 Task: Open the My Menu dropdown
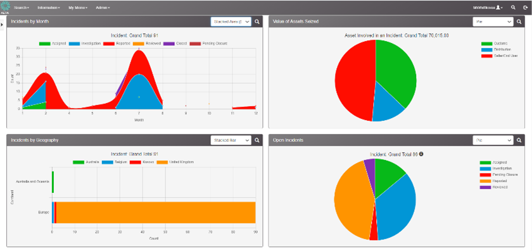[x=78, y=8]
